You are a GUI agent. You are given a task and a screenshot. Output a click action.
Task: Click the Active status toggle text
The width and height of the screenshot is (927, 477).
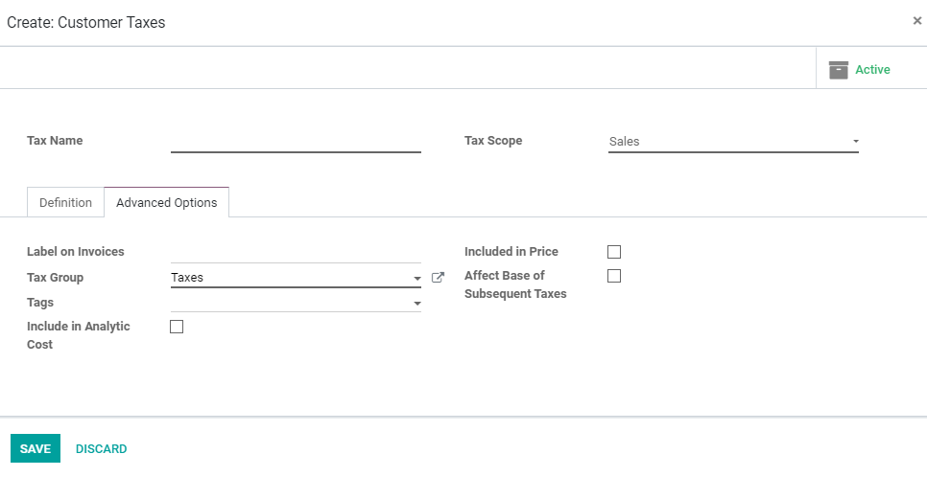coord(872,70)
